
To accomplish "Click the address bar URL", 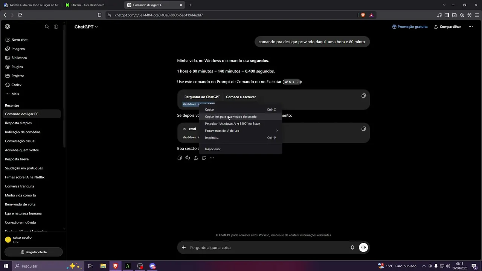I will point(159,15).
